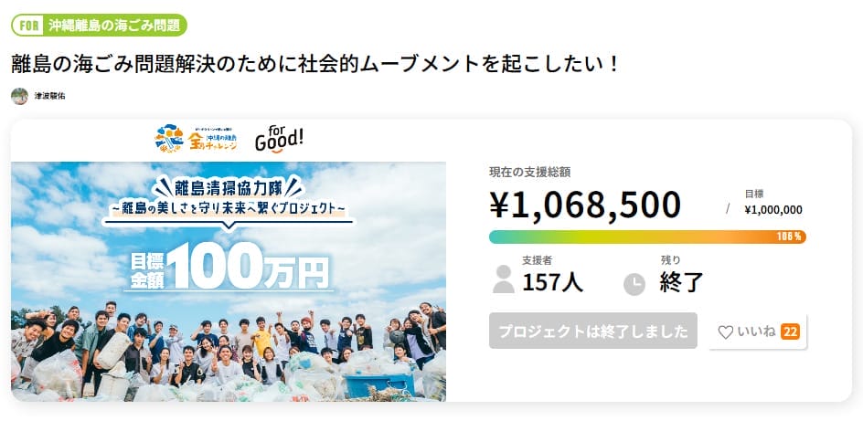Click the 津波駿佑 author avatar
863x421 pixels.
[19, 96]
